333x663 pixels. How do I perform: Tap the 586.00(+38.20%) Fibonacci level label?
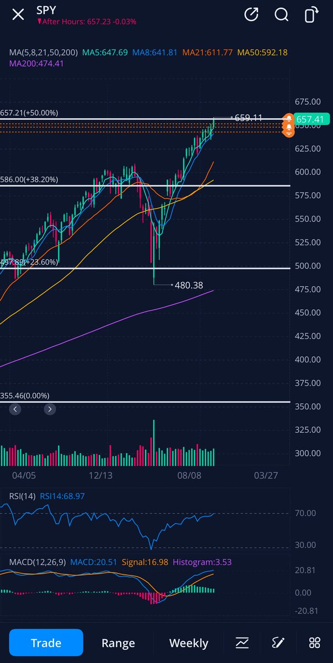tap(29, 180)
